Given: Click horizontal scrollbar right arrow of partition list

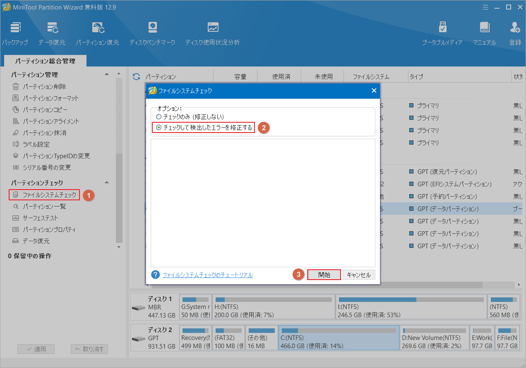Looking at the screenshot, I should pyautogui.click(x=520, y=285).
